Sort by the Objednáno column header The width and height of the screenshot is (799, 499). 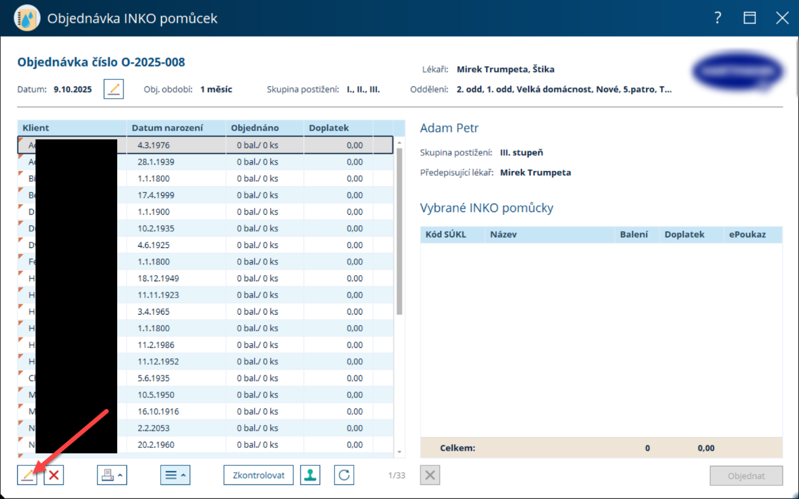265,128
